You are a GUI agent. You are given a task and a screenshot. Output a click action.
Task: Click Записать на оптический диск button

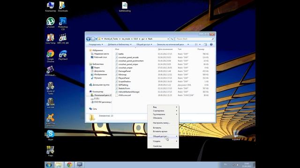pyautogui.click(x=170, y=44)
